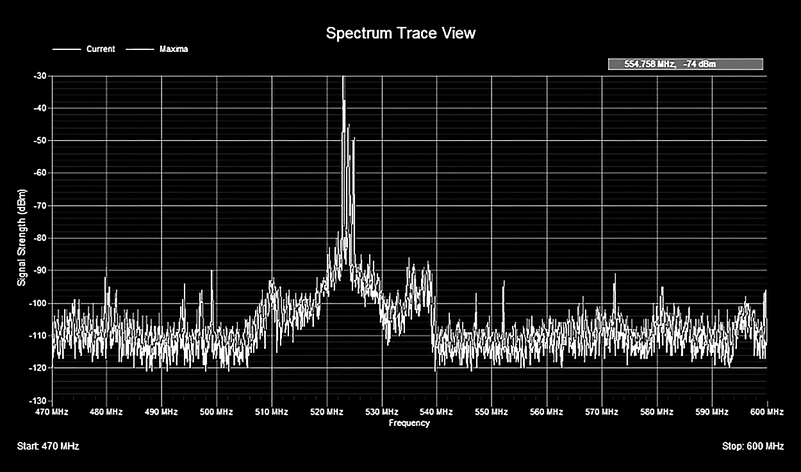Click the 500 MHz frequency axis label
The height and width of the screenshot is (472, 801).
[x=216, y=412]
